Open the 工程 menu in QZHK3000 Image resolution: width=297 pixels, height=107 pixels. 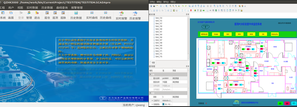(x=2, y=8)
